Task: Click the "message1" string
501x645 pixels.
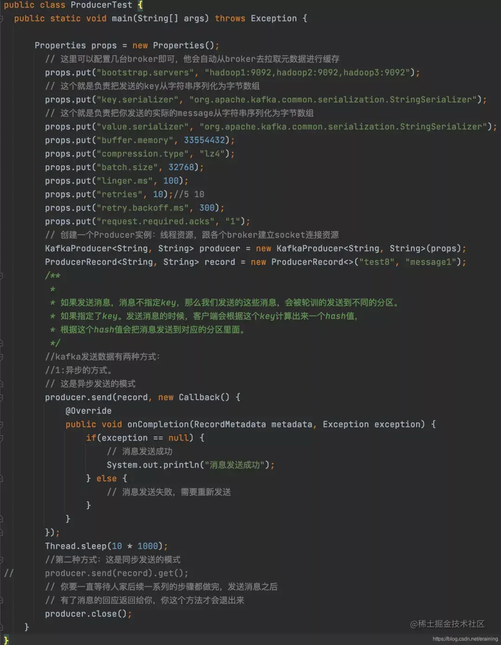Action: coord(431,262)
